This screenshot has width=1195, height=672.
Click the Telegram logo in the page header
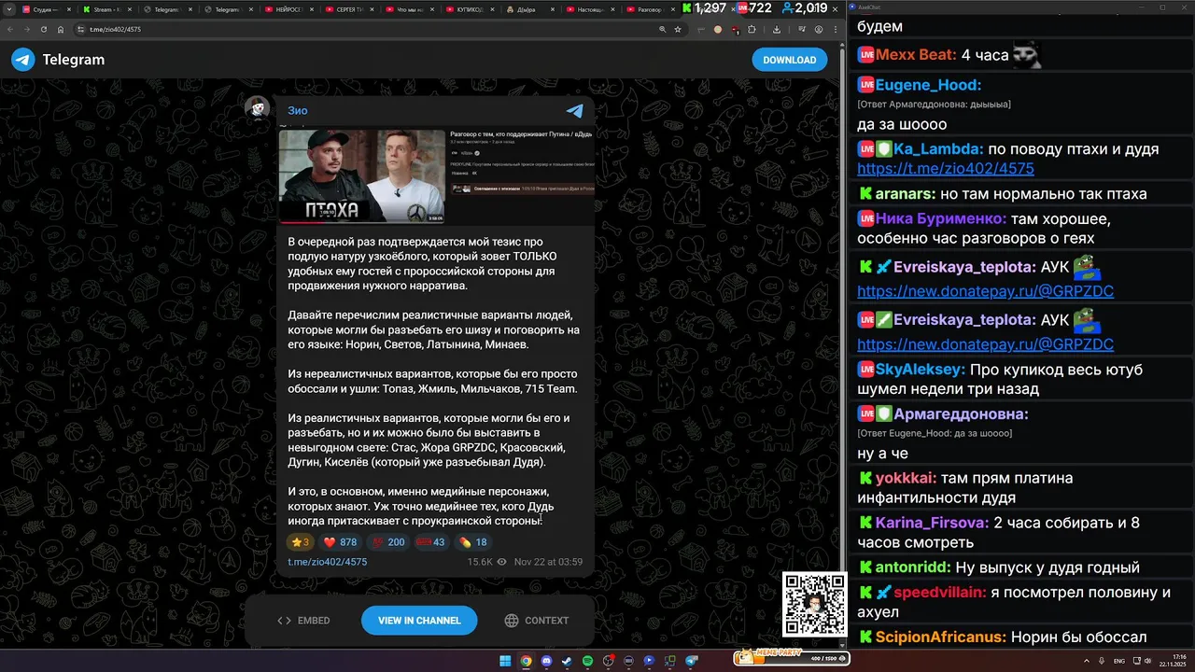58,60
